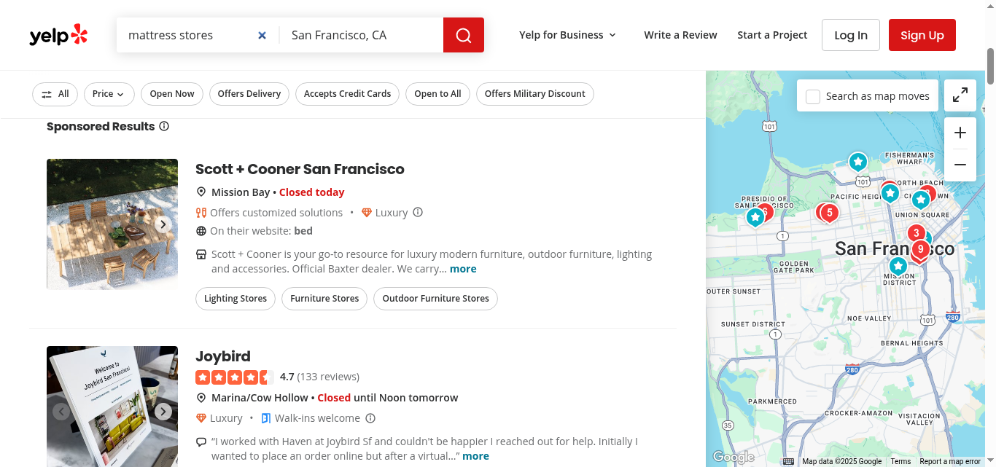Expand the Yelp for Business menu
Image resolution: width=996 pixels, height=467 pixels.
point(568,35)
